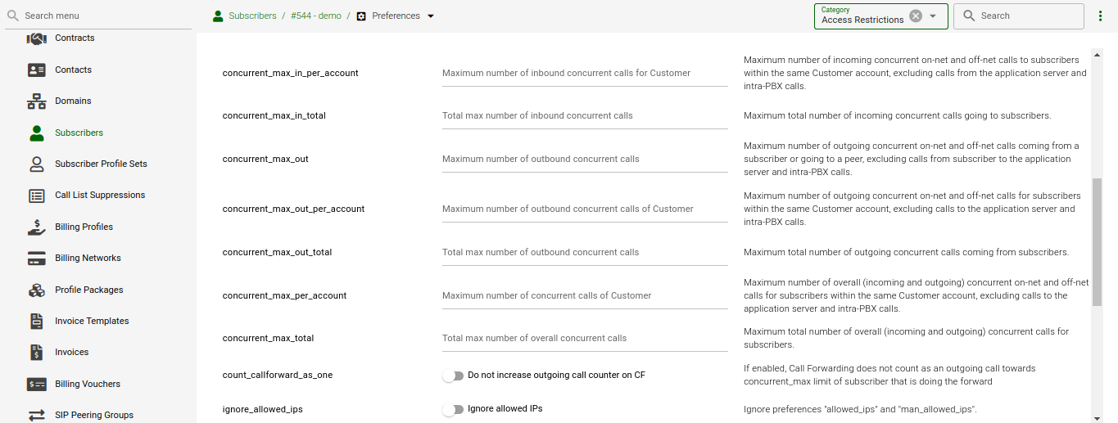Click the Contracts handshake icon
The image size is (1118, 423).
[x=37, y=38]
